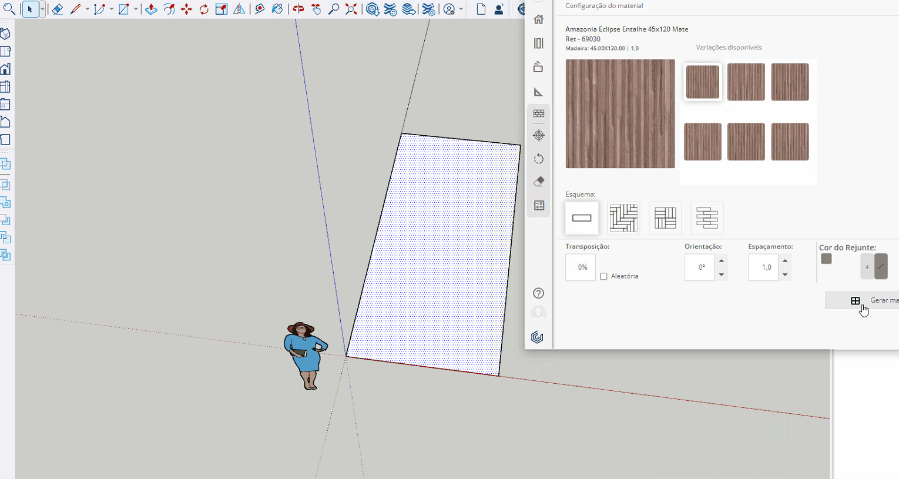Select the Paint Bucket tool
Screen dimensions: 899x479
[x=277, y=9]
